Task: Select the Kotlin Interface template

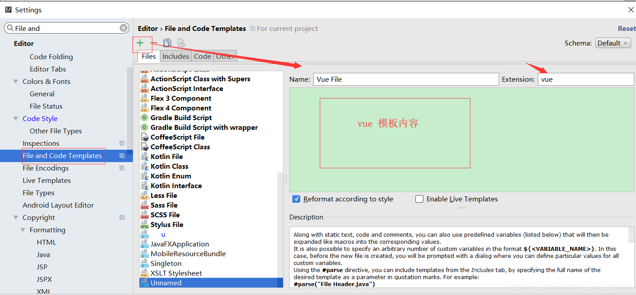Action: click(x=176, y=185)
